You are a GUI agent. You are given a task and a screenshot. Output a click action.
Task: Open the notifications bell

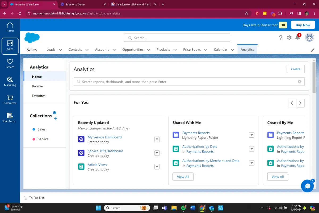click(298, 38)
